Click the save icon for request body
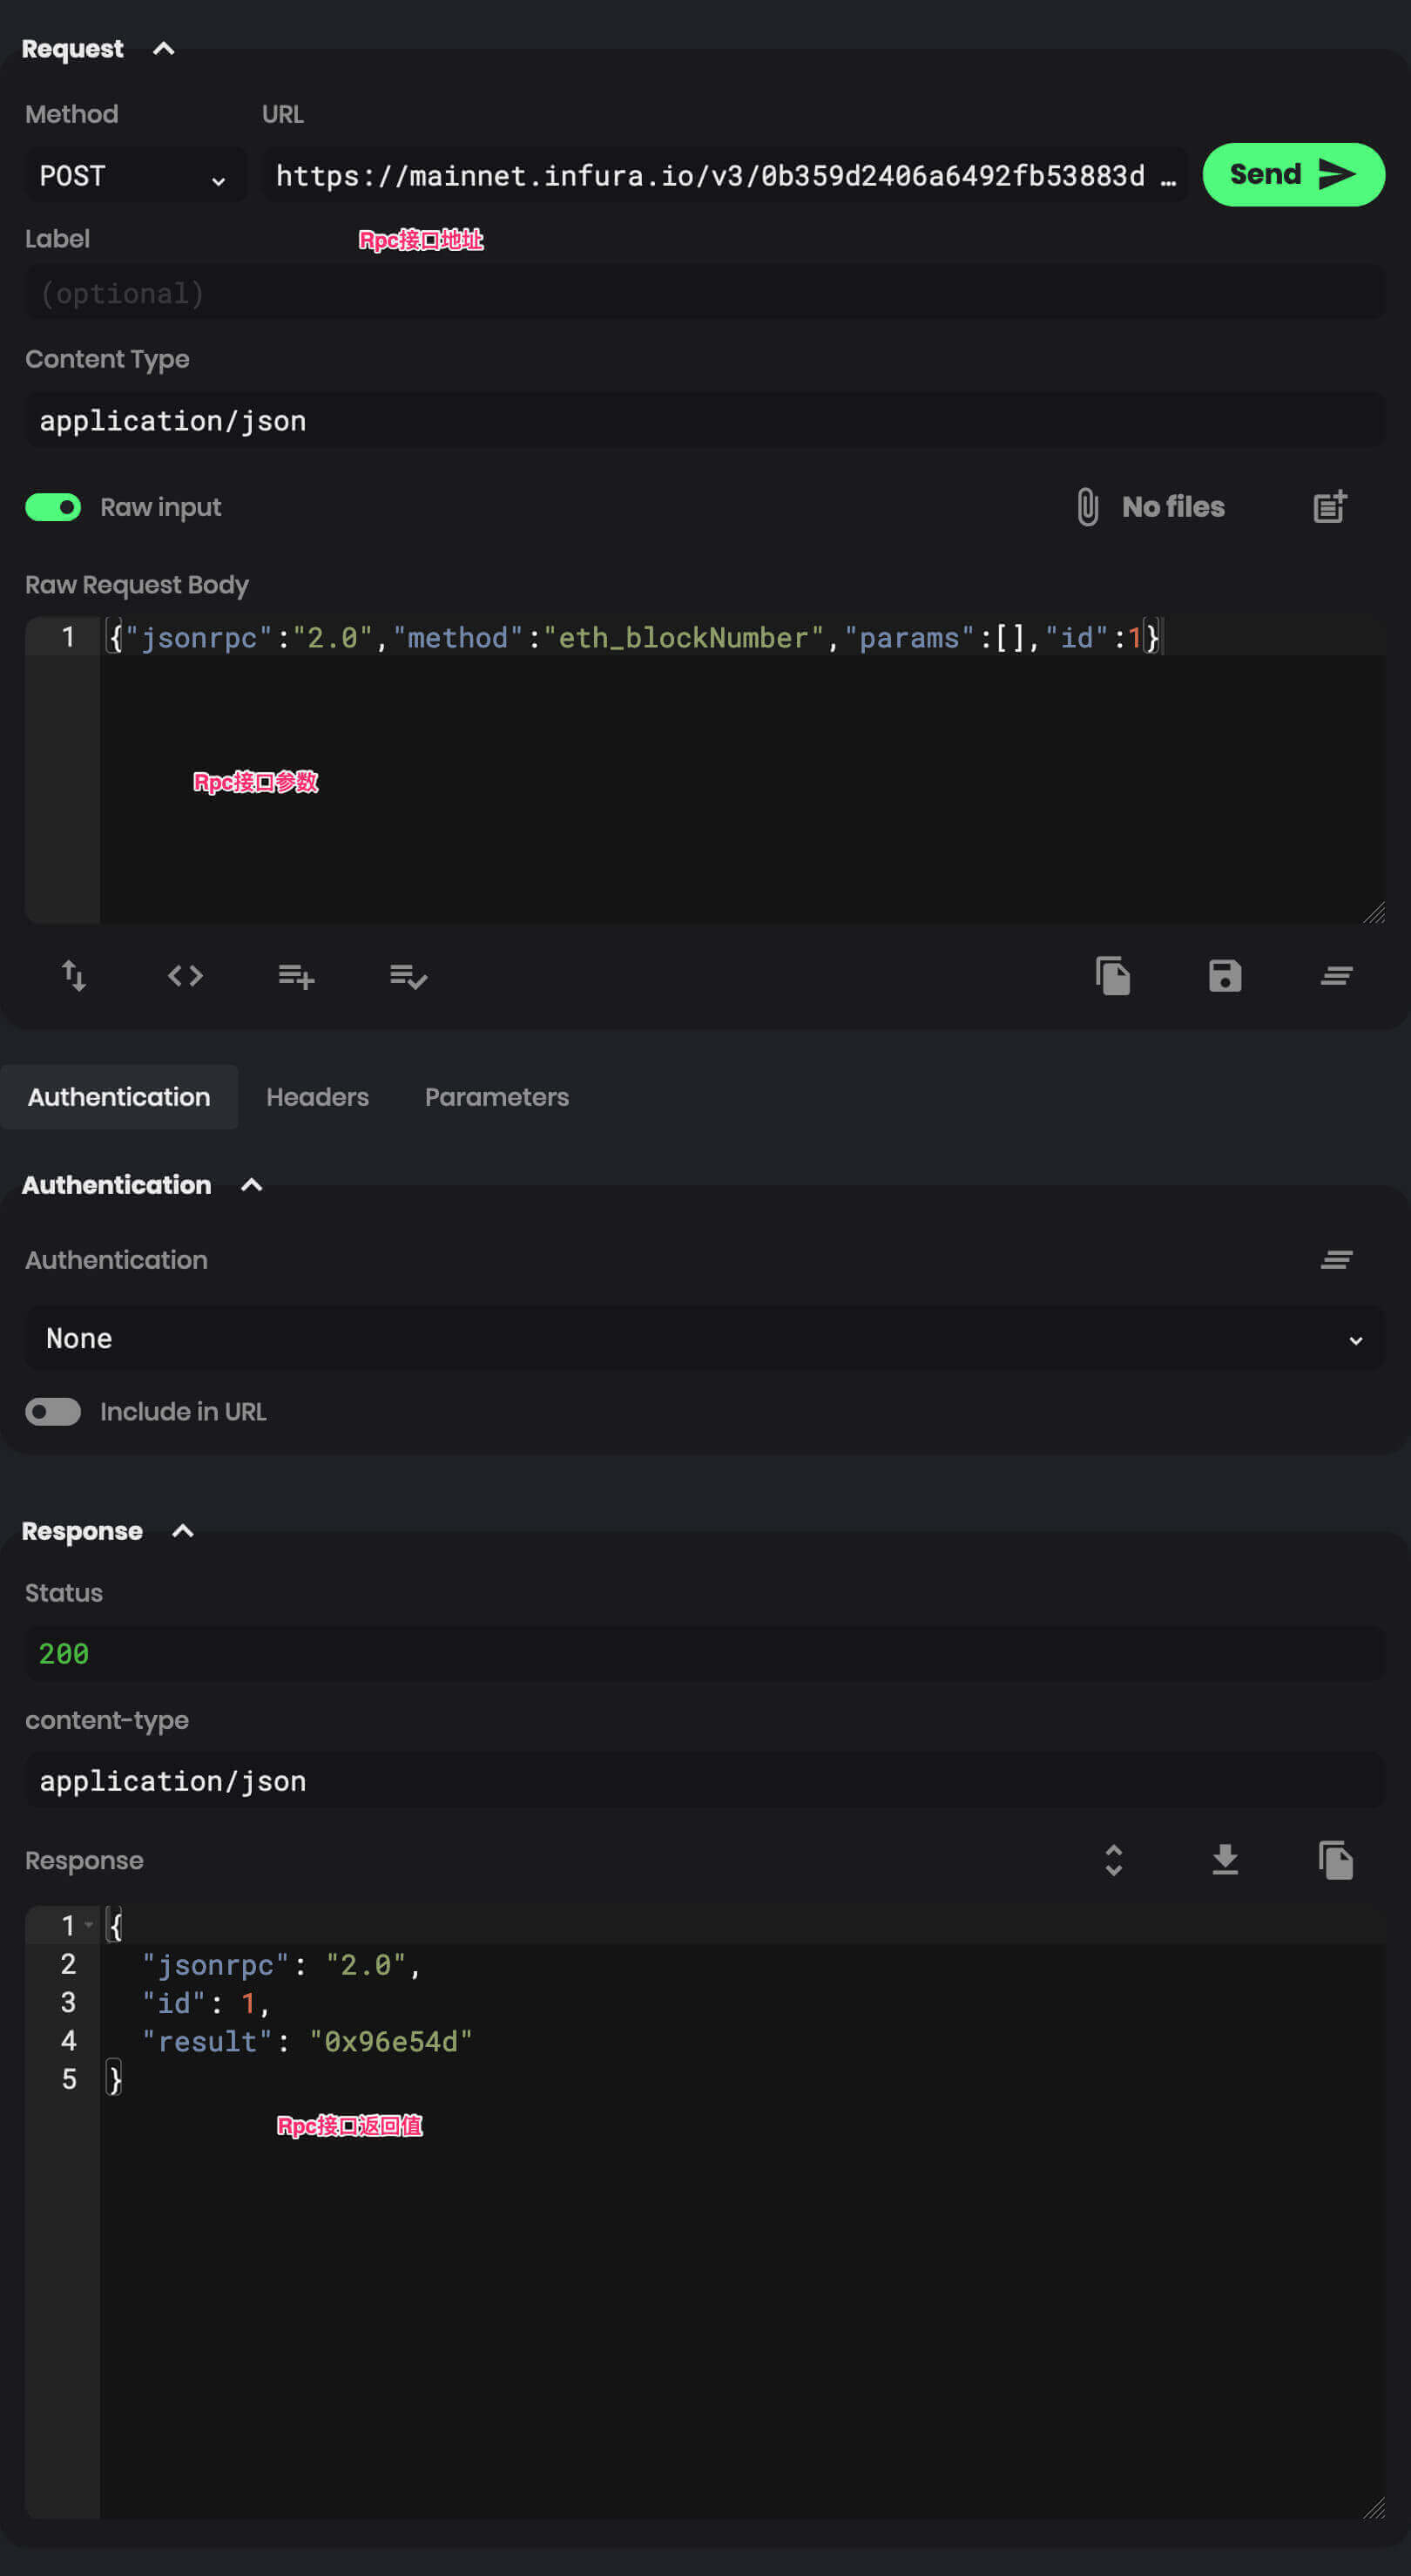This screenshot has height=2576, width=1411. [1224, 975]
